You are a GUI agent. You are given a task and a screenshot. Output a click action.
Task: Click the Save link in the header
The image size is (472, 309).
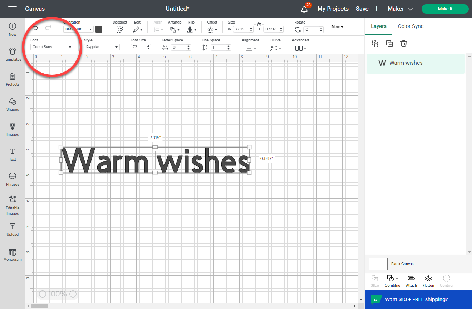coord(362,9)
